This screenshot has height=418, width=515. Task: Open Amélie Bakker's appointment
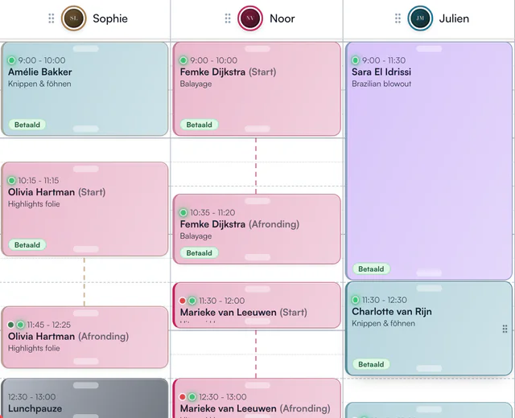[x=84, y=89]
